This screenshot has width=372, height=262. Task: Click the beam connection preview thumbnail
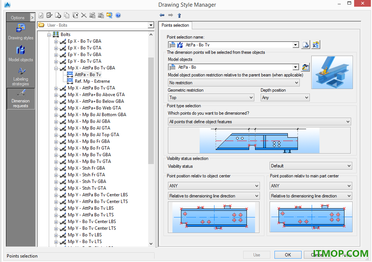[x=332, y=72]
